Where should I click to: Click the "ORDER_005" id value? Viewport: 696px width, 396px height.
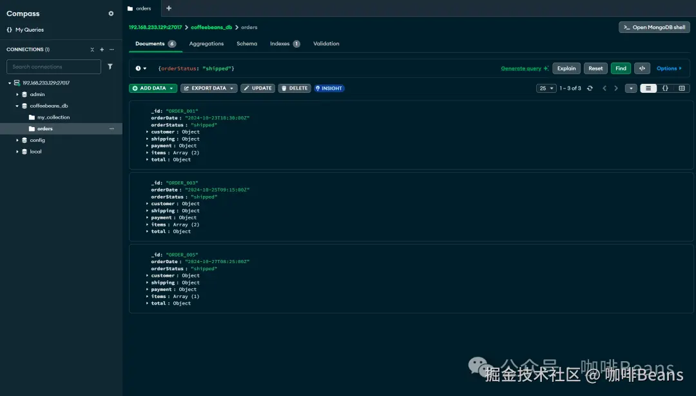(x=182, y=255)
